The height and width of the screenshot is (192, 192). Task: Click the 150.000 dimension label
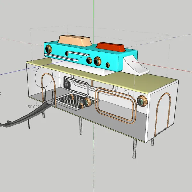(33, 107)
